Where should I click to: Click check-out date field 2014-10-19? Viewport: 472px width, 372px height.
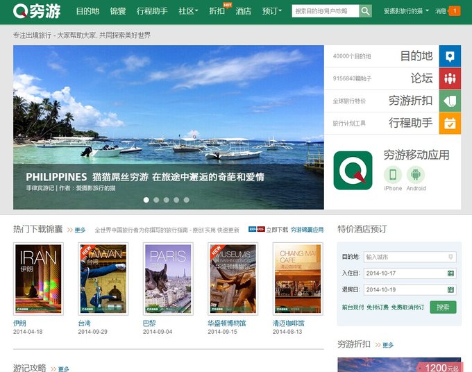click(410, 289)
